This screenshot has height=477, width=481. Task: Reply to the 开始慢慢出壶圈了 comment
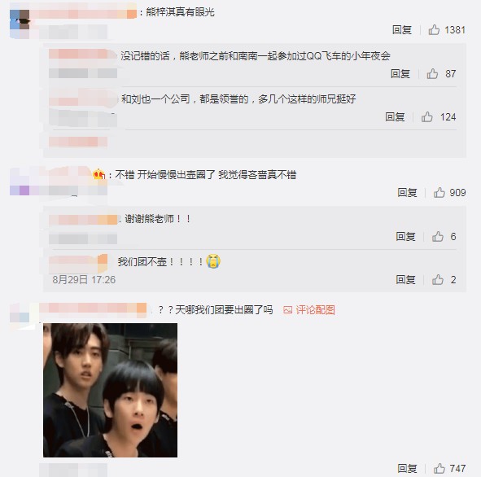(407, 193)
